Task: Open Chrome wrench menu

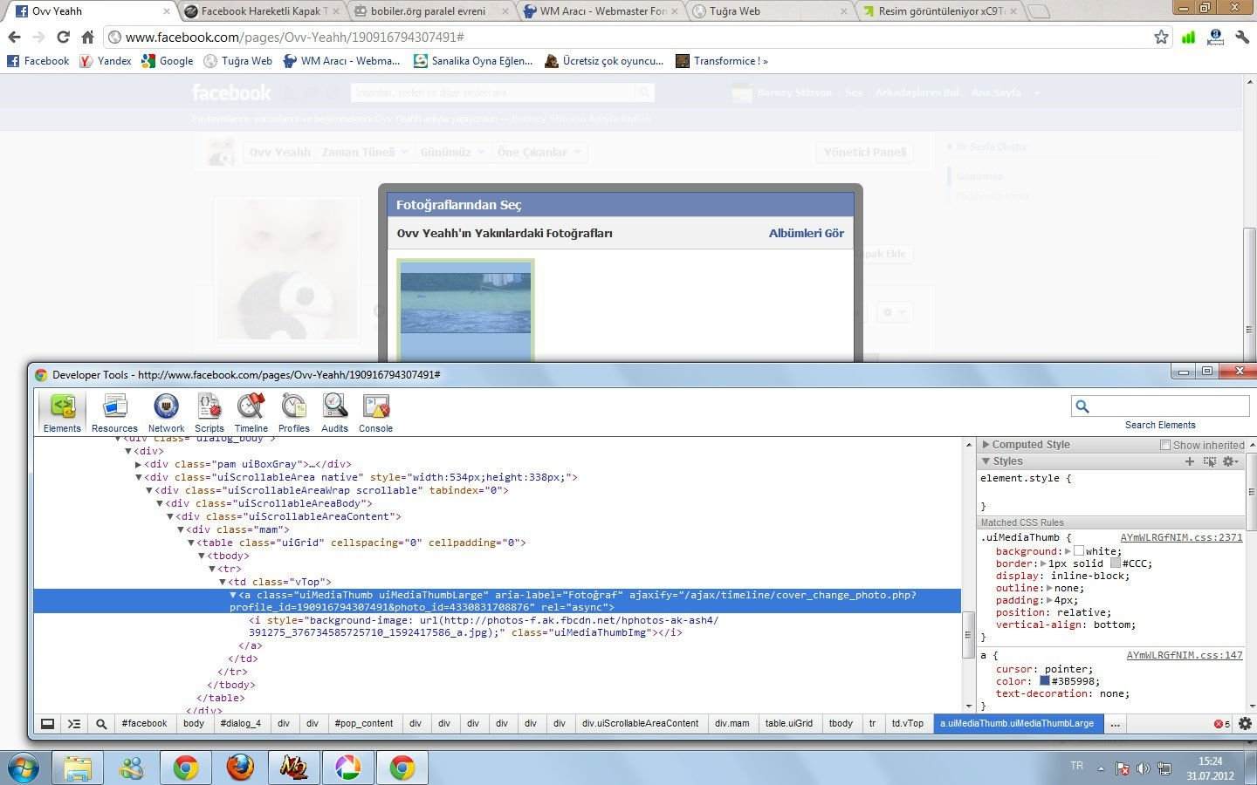Action: [x=1242, y=37]
